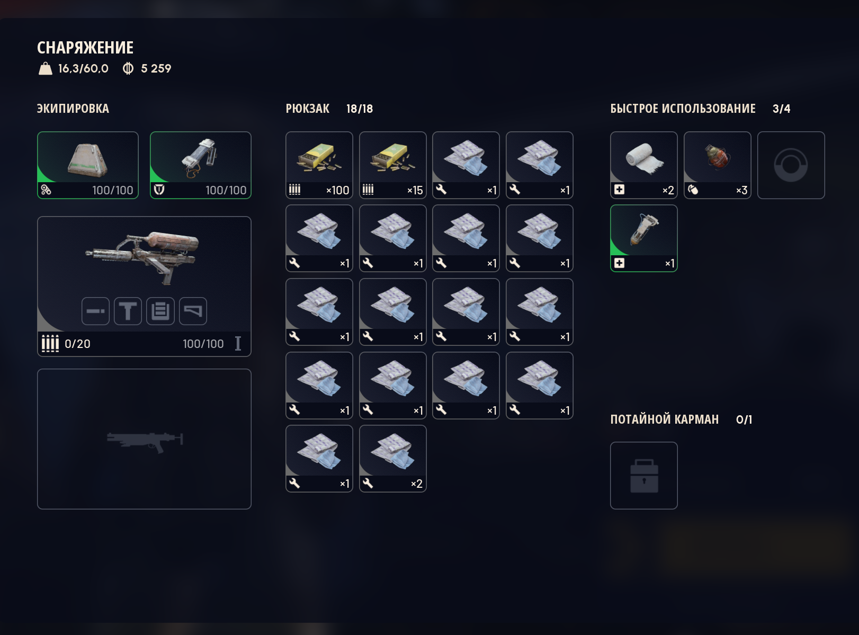The width and height of the screenshot is (859, 635).
Task: Click the barrel attachment slot on weapon
Action: point(95,311)
